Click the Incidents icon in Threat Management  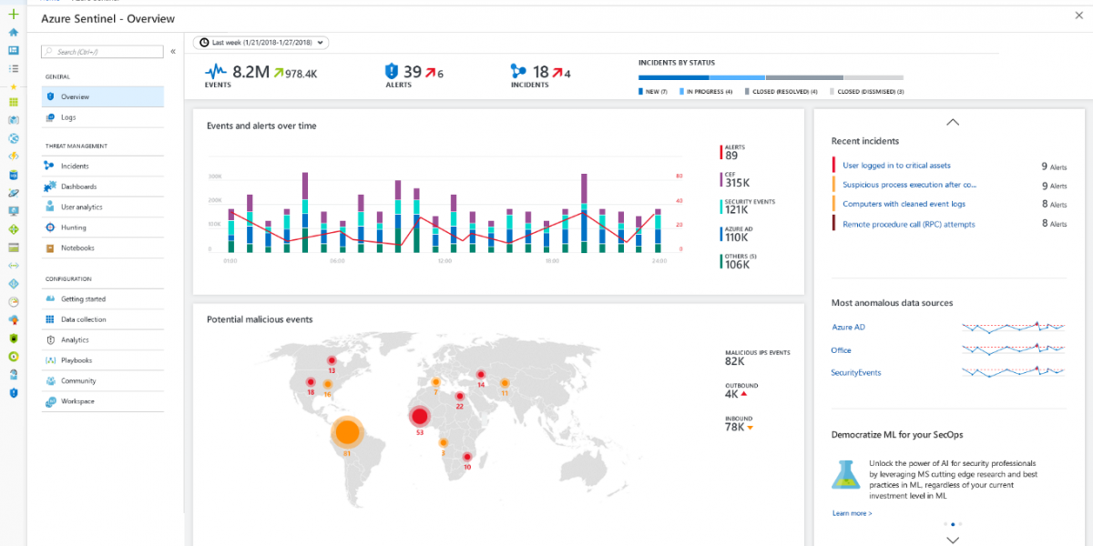[50, 167]
